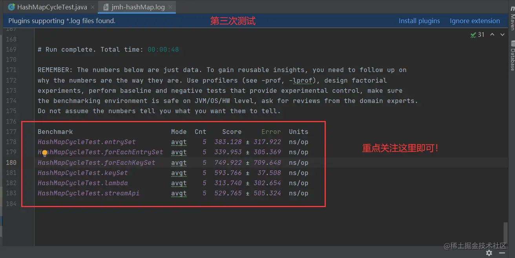Click 'ns/op' in the keySet row
This screenshot has width=515, height=258.
tap(299, 173)
